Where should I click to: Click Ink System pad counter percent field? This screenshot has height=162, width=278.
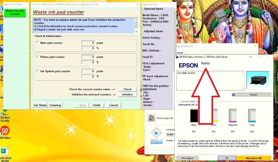88,76
